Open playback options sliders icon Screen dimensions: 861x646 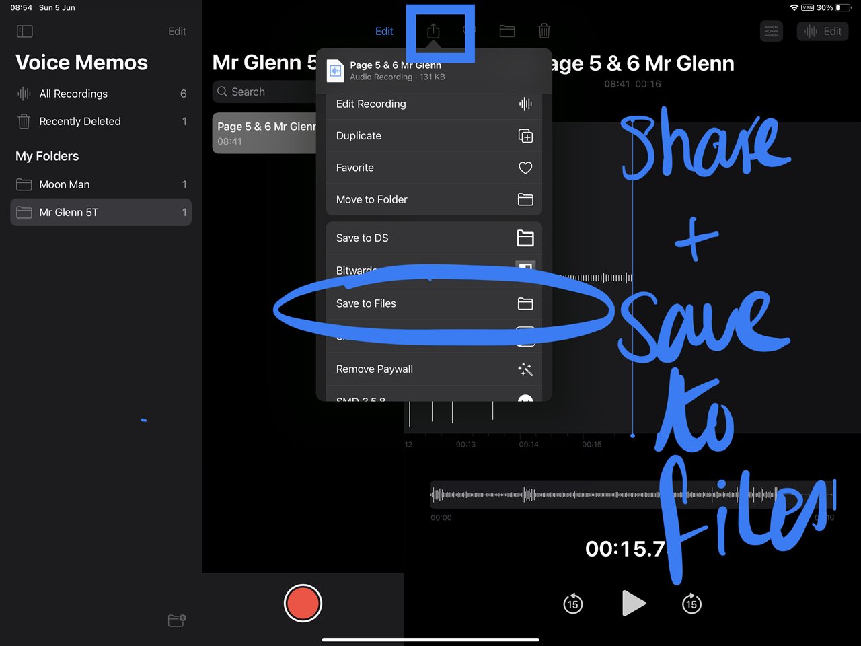(772, 31)
